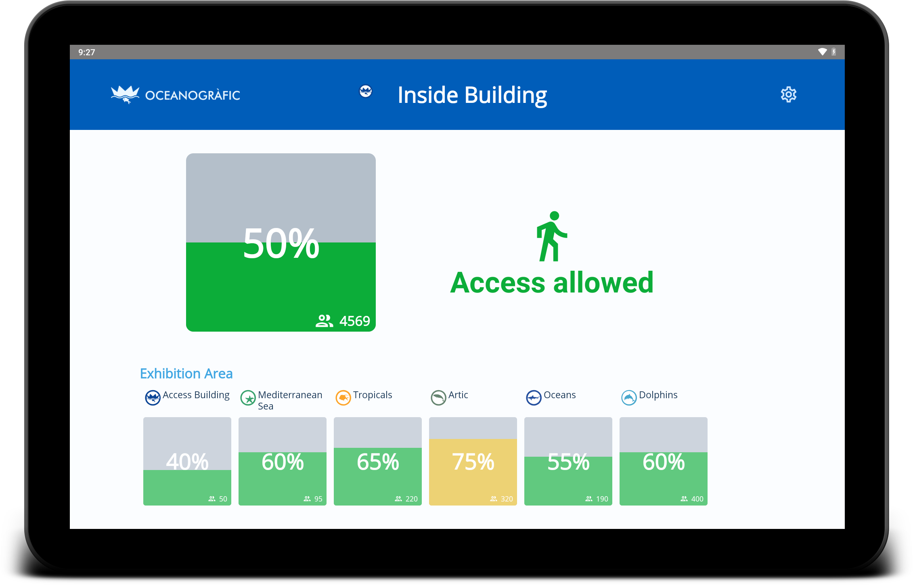The image size is (913, 585).
Task: Click the Oceans shark icon
Action: click(x=534, y=398)
